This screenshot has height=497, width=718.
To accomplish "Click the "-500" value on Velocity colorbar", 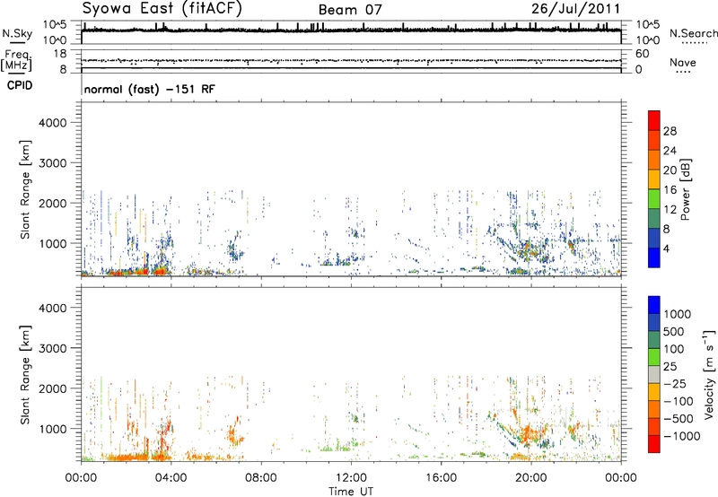I will 679,419.
